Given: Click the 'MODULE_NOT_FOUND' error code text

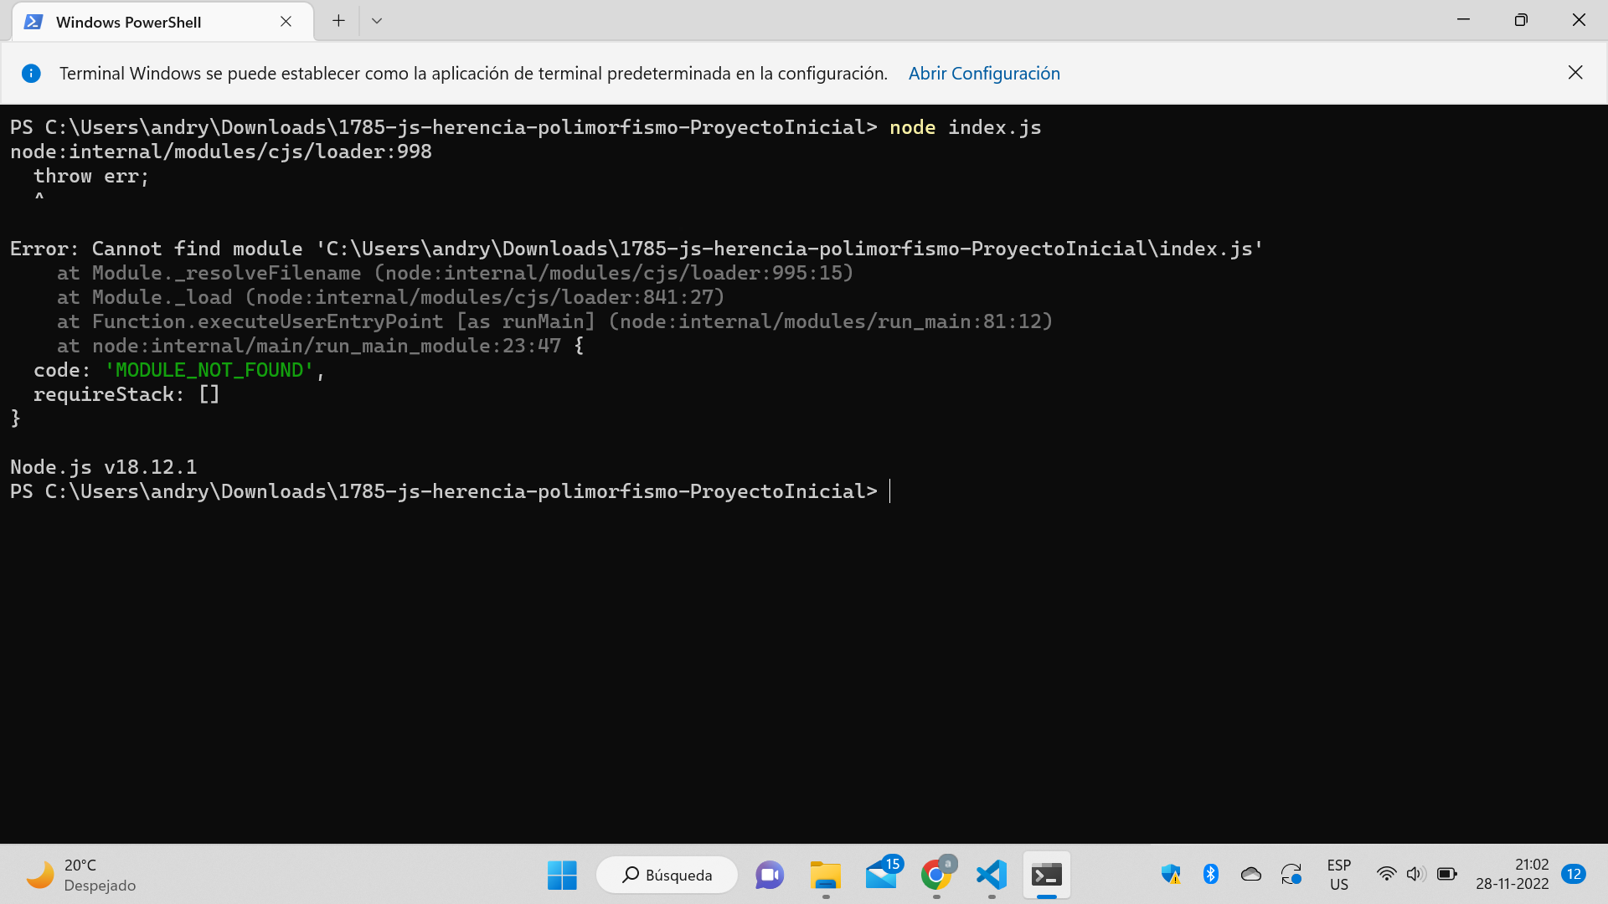Looking at the screenshot, I should [209, 370].
